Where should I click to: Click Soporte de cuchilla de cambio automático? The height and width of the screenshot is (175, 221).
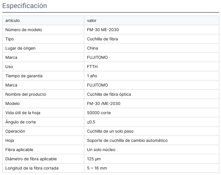(127, 140)
